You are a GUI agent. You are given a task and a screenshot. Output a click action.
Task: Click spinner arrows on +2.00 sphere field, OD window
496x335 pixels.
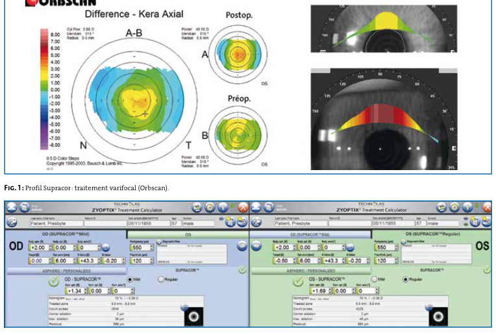(50, 248)
